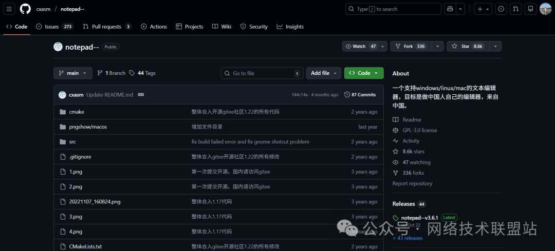
Task: Open 87 Commits history link
Action: (x=360, y=95)
